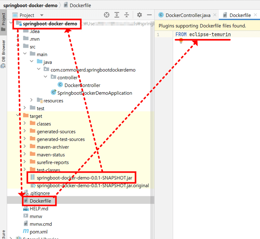Viewport: 260px width, 239px height.
Task: Select the com.commonerd.springbootdockerdemo package
Action: [x=93, y=70]
